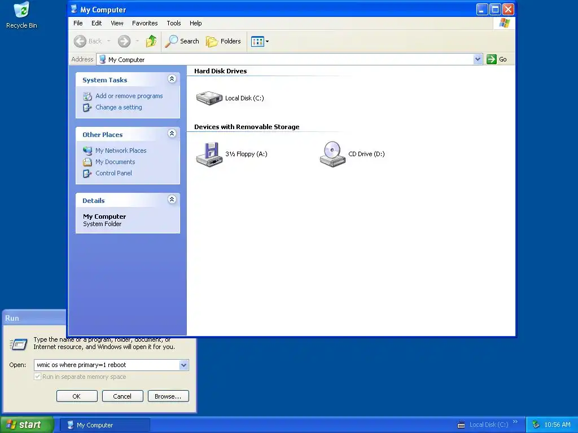Image resolution: width=578 pixels, height=433 pixels.
Task: Open the View menu
Action: tap(117, 23)
